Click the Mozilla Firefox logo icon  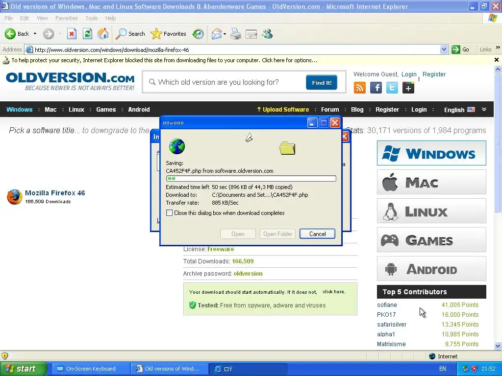[14, 197]
